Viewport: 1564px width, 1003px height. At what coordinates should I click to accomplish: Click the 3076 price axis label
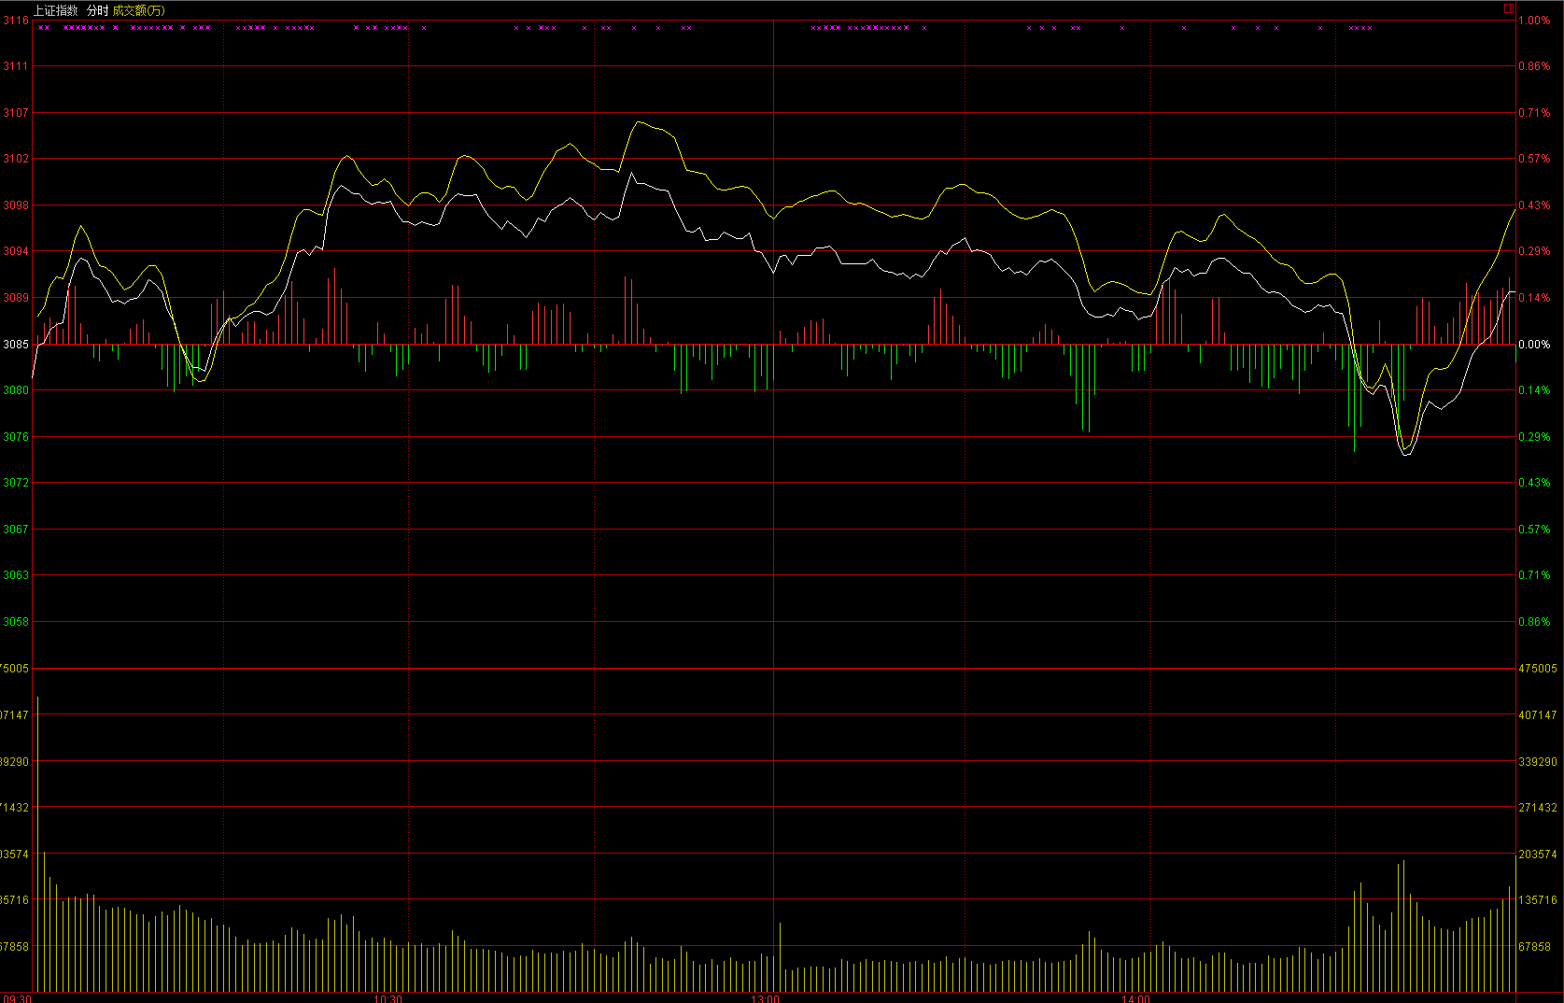15,437
